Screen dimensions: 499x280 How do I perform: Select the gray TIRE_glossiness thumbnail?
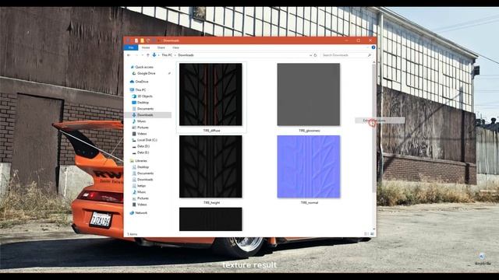[x=309, y=94]
